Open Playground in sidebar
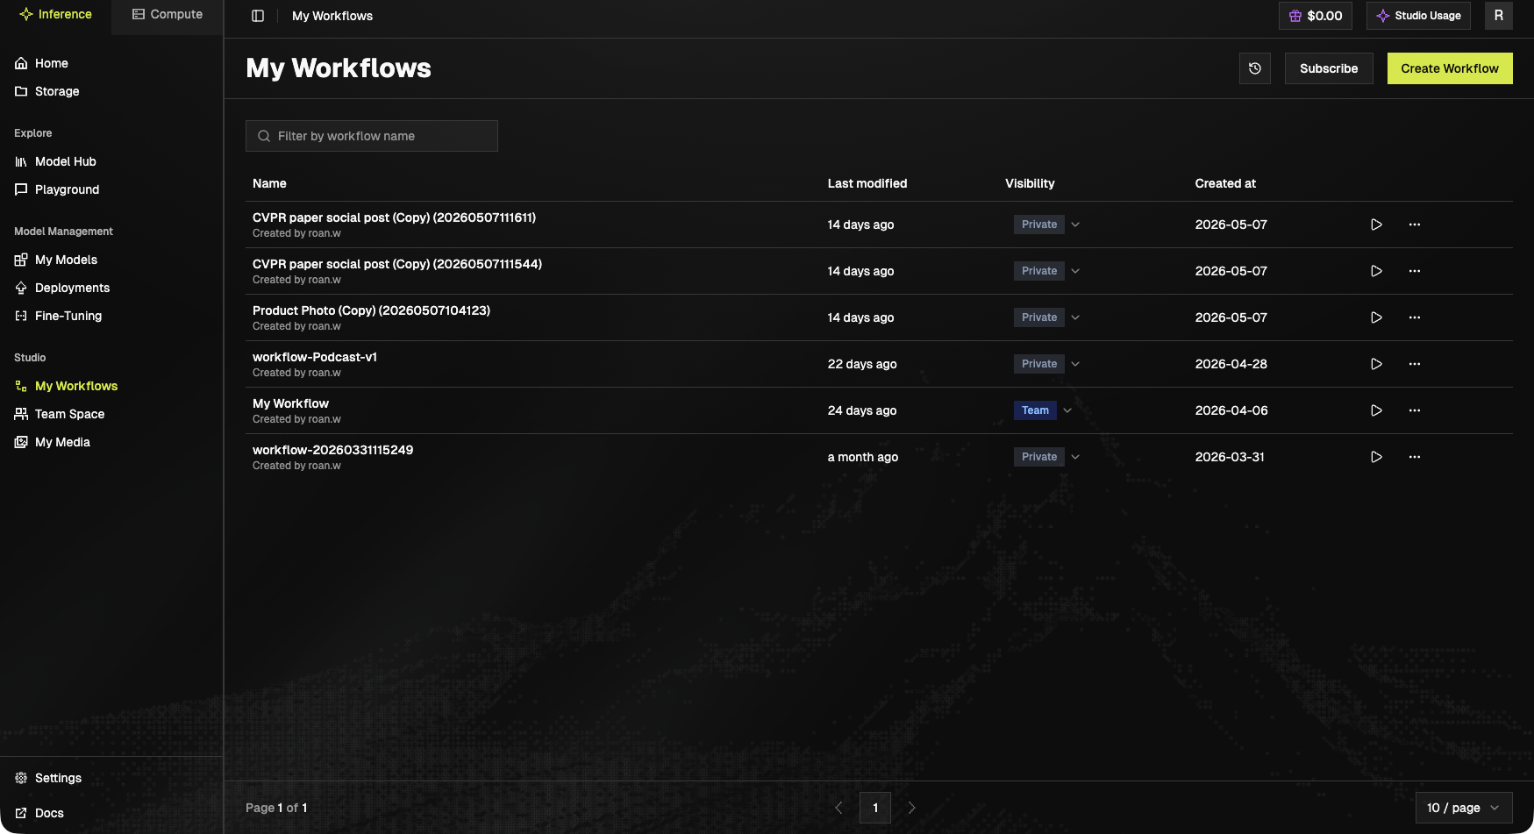1534x834 pixels. [x=57, y=189]
